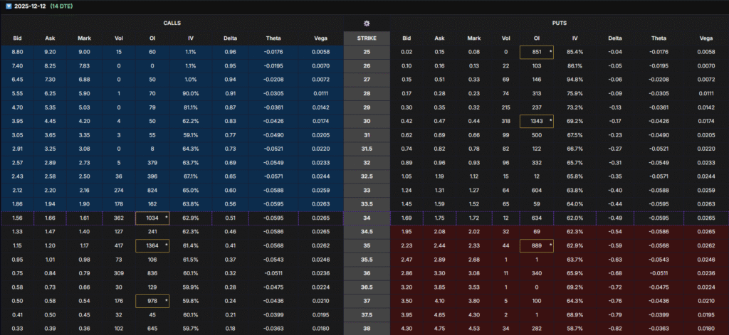Open the option chain settings gear
Image resolution: width=729 pixels, height=335 pixels.
(x=366, y=23)
